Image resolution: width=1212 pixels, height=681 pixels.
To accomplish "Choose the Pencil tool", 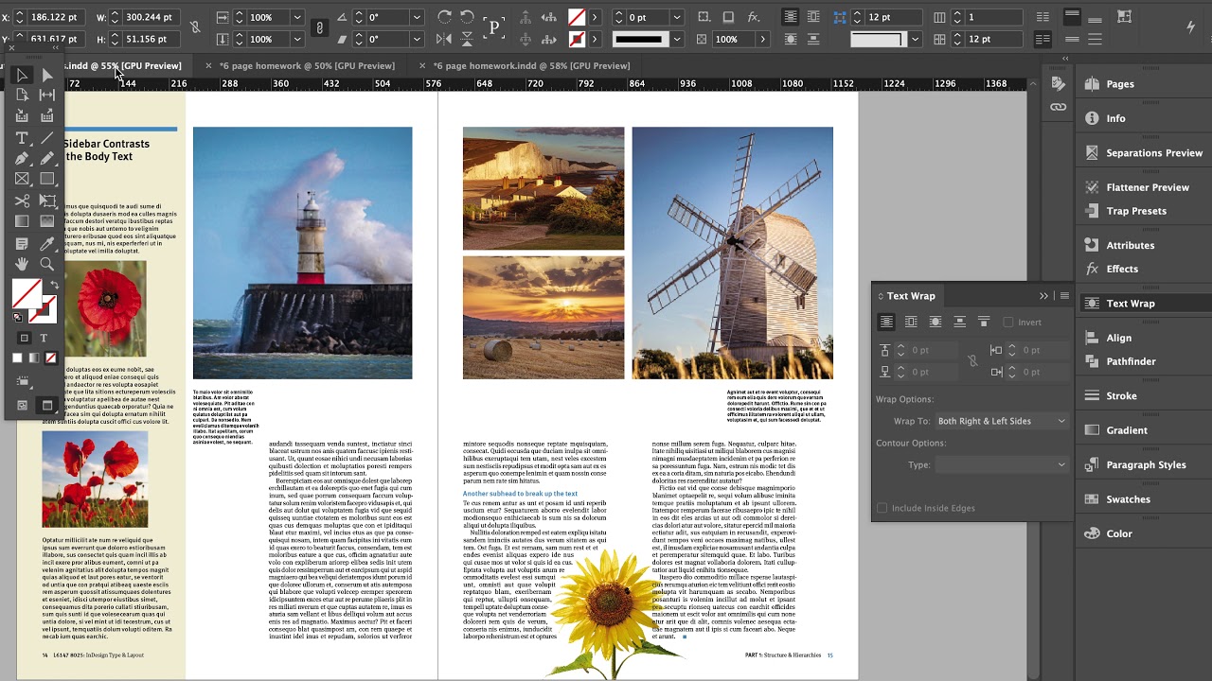I will 46,159.
